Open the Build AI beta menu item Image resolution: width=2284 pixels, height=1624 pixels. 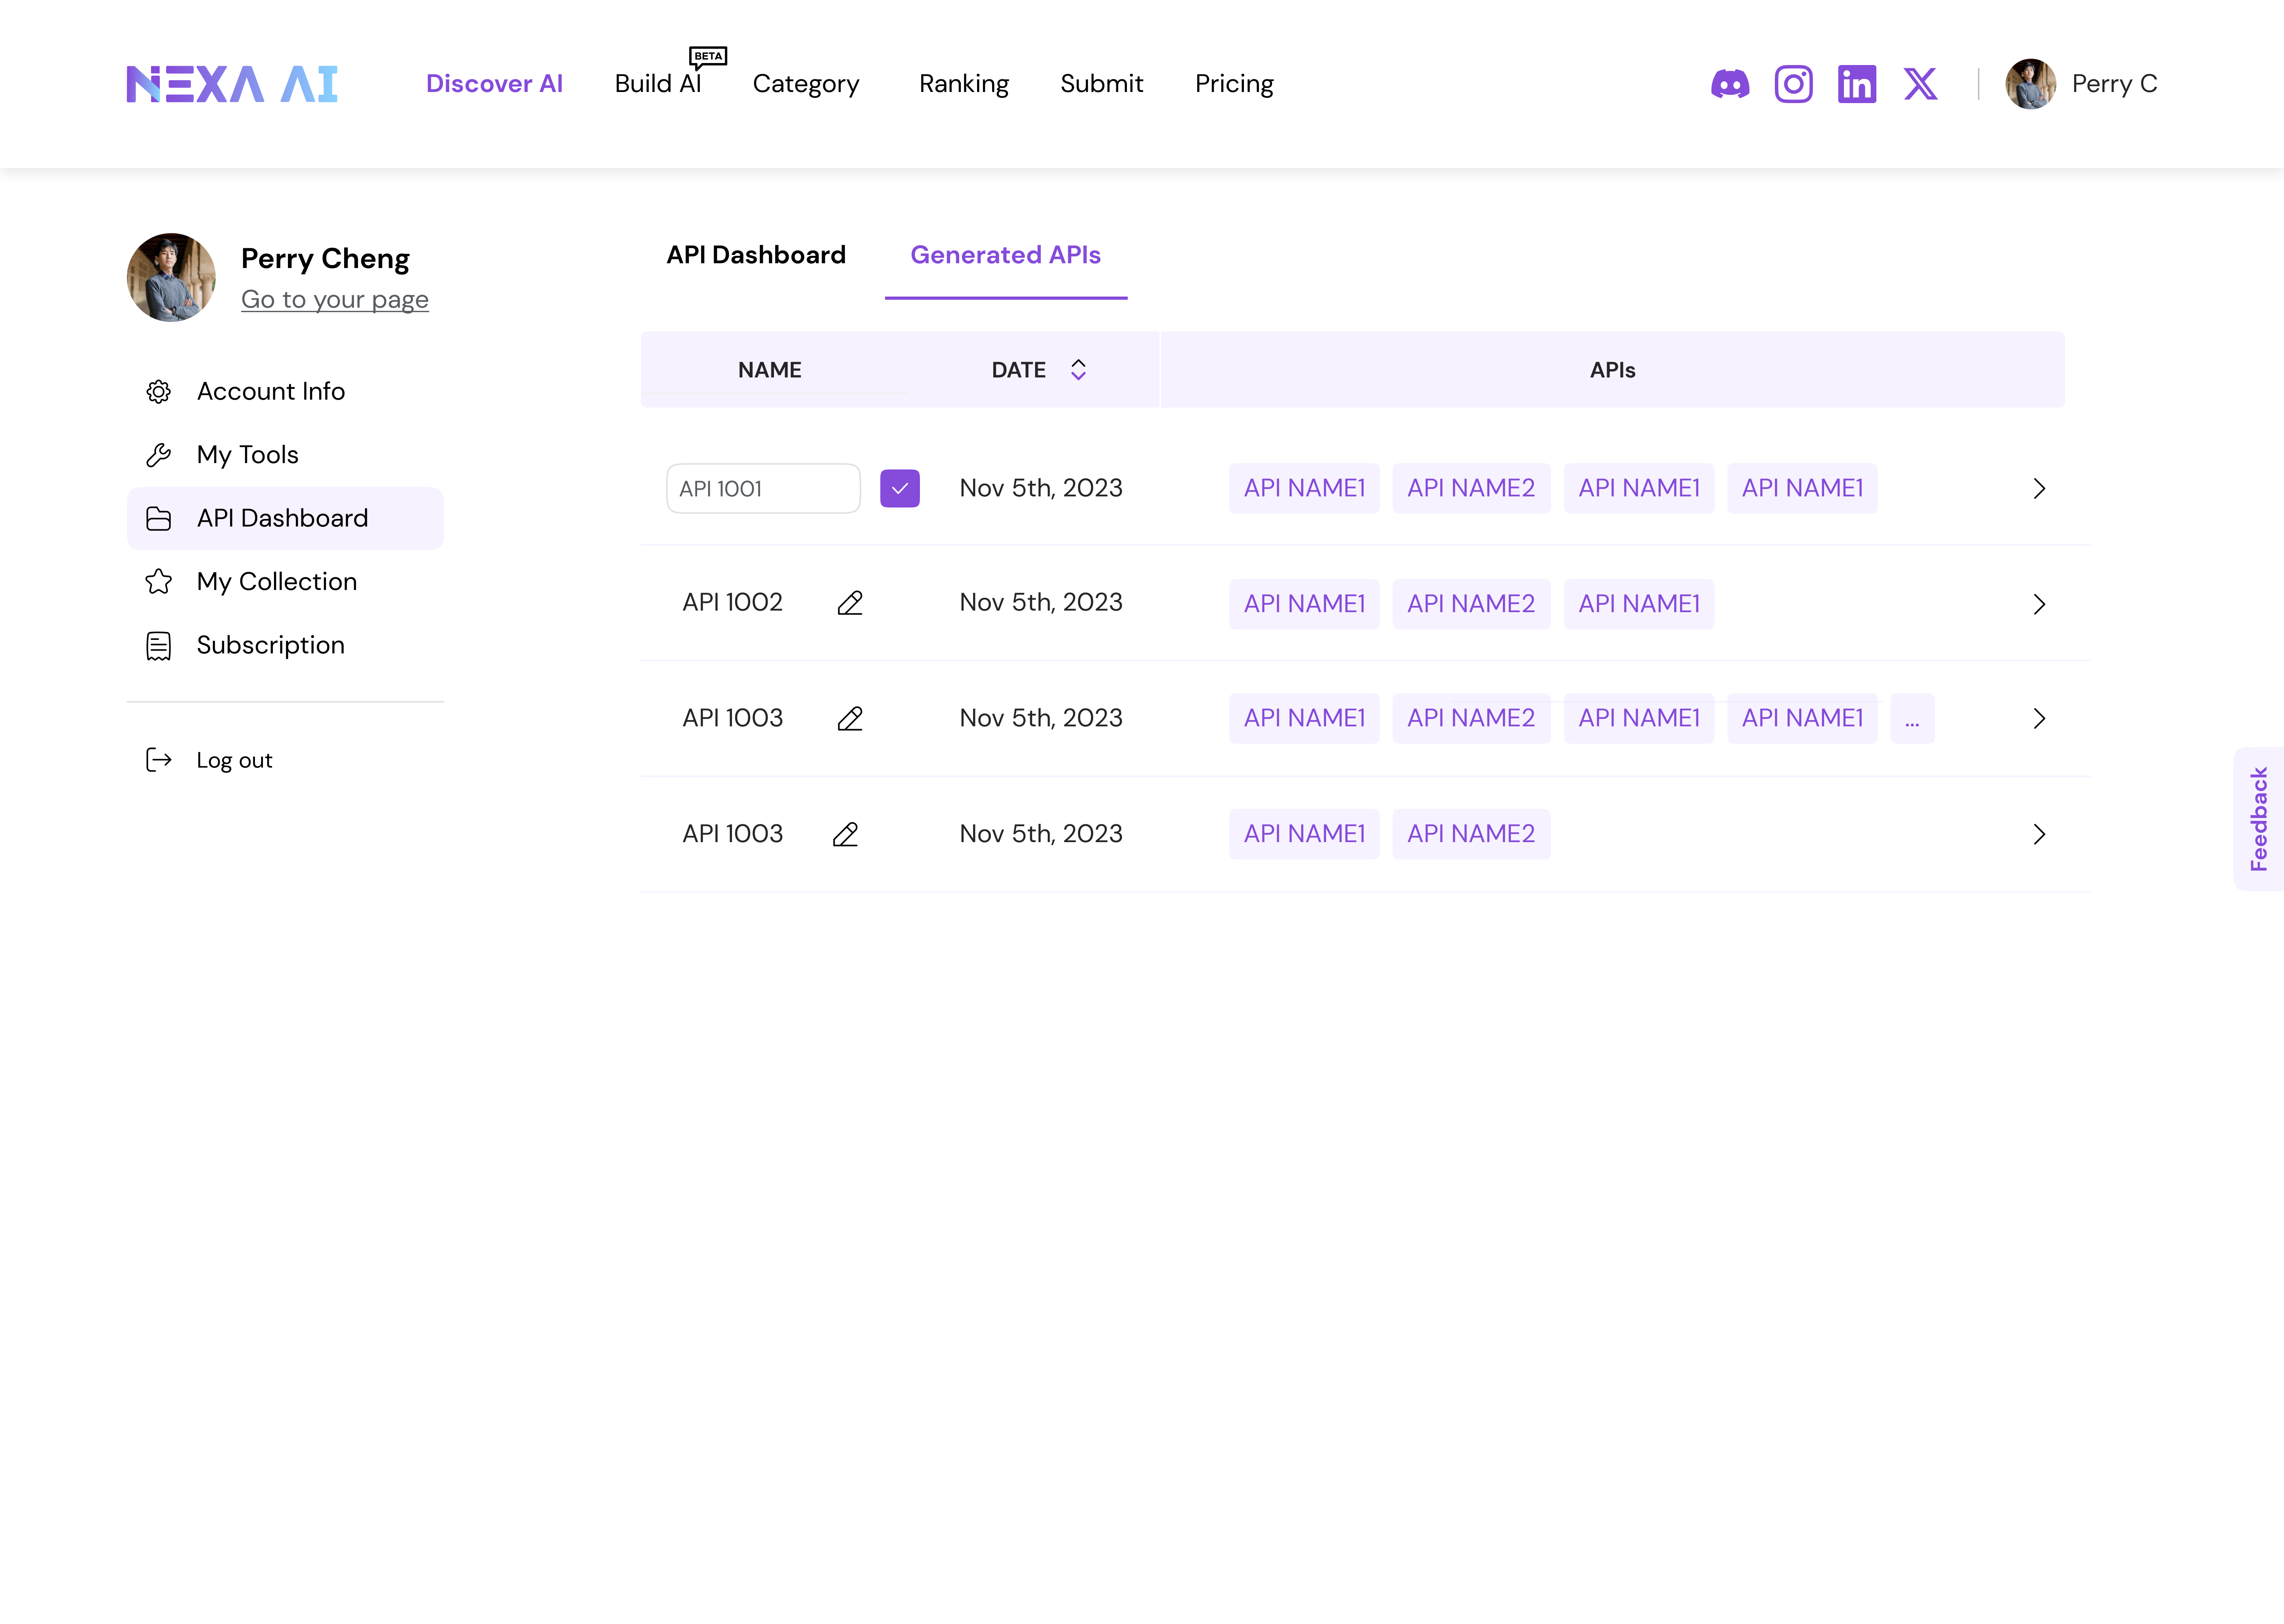tap(658, 84)
